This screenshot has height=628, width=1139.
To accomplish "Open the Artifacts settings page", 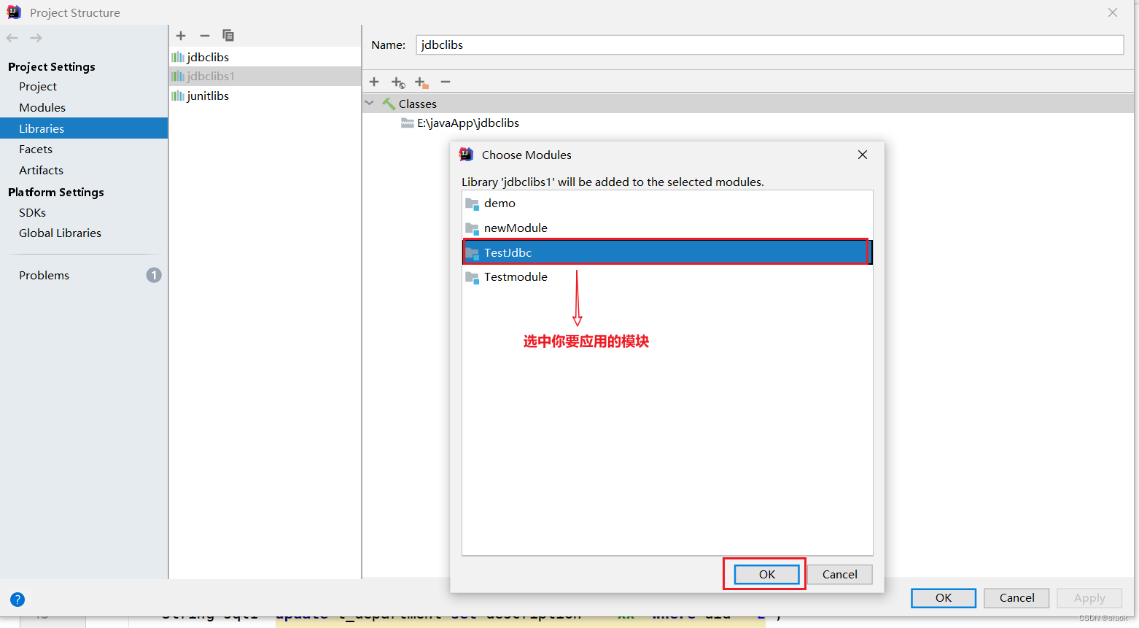I will coord(41,170).
